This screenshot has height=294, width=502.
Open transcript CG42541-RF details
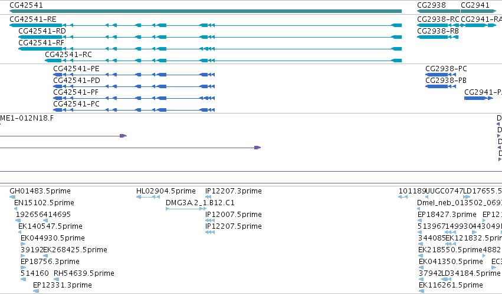coord(41,43)
